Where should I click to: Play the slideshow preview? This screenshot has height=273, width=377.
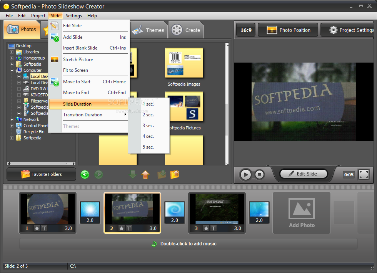(x=246, y=174)
